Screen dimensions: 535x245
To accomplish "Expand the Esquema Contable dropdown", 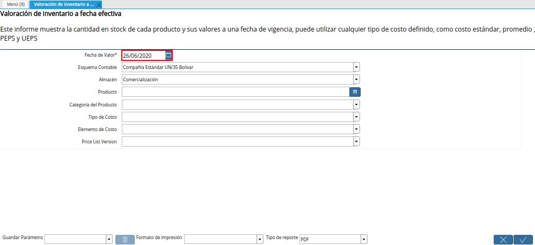I will tap(356, 67).
